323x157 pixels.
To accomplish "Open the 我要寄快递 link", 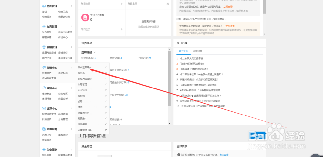I will tap(64, 17).
